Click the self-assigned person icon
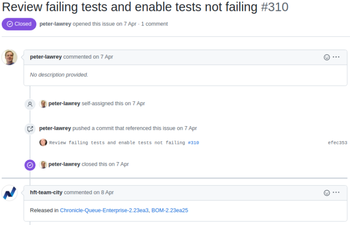 [30, 104]
